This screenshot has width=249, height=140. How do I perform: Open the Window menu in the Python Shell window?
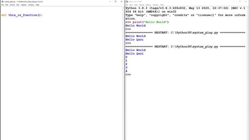coord(156,5)
